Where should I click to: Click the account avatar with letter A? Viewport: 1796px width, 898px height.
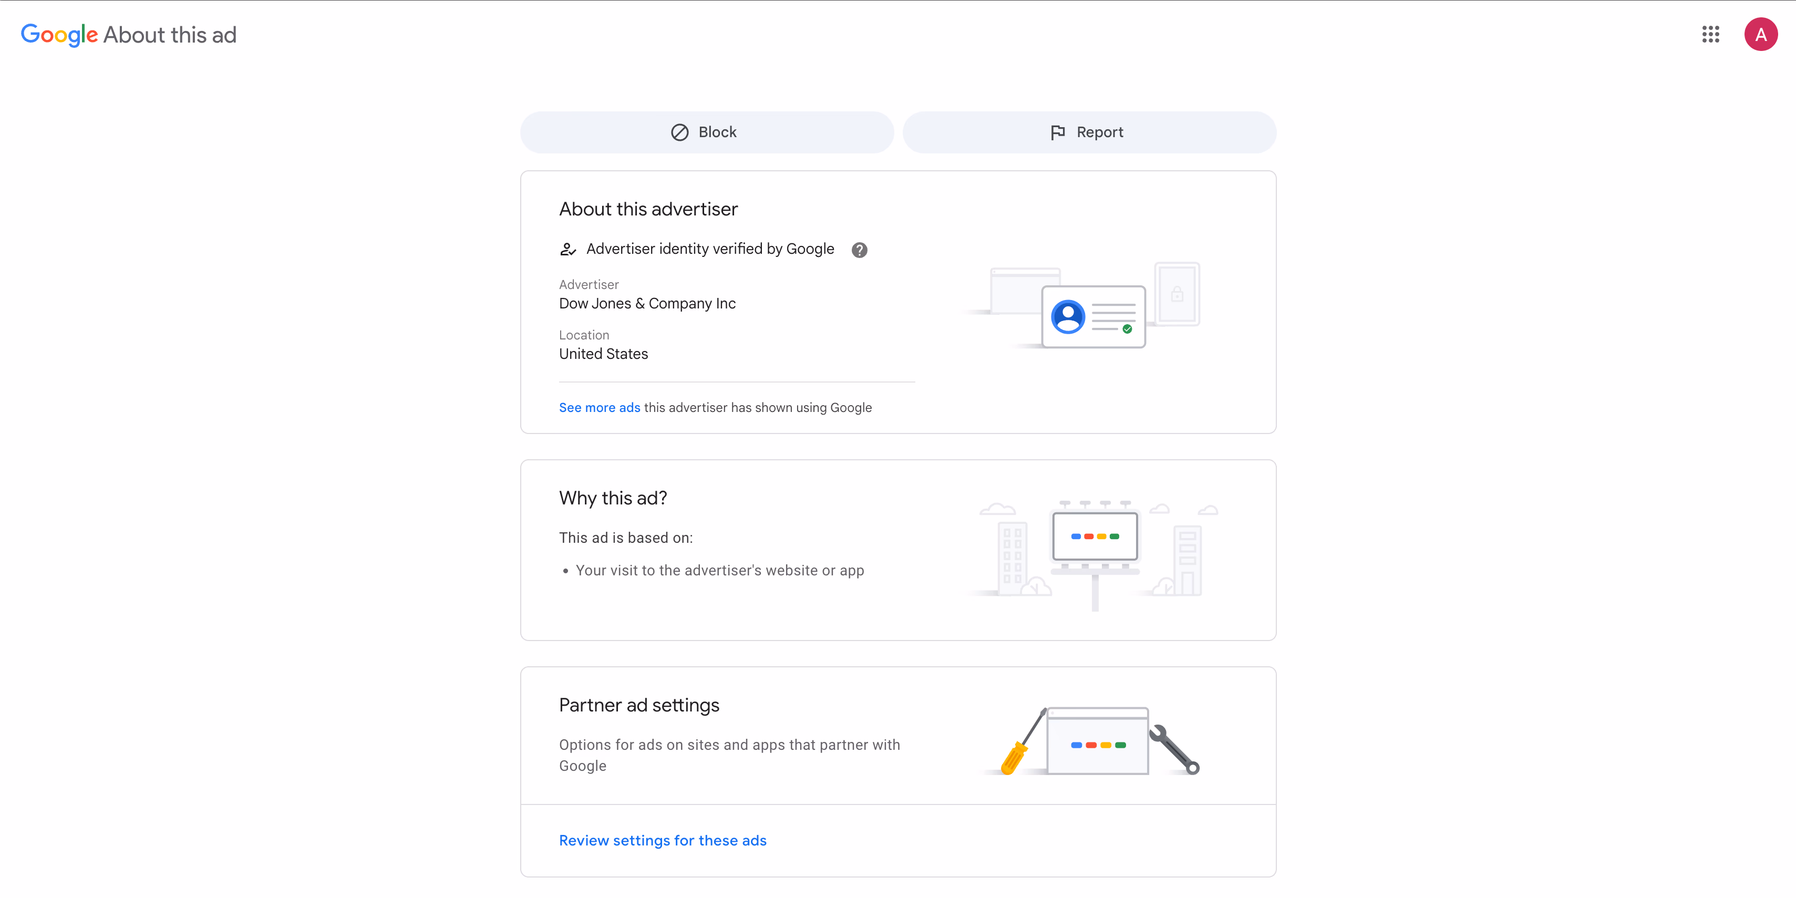click(1760, 34)
